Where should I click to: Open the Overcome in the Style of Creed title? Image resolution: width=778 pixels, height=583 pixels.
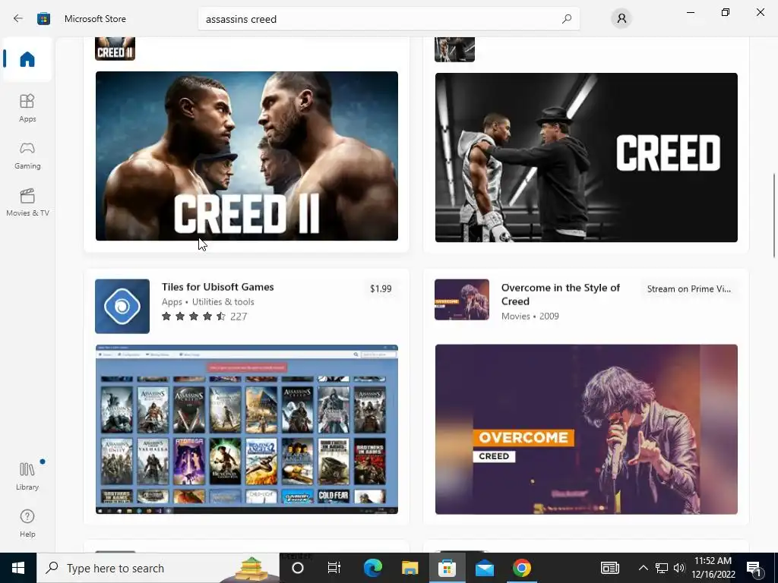point(561,295)
